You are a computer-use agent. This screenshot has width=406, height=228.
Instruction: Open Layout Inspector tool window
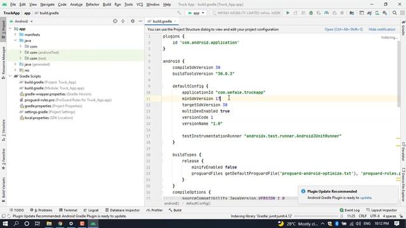[x=382, y=210]
